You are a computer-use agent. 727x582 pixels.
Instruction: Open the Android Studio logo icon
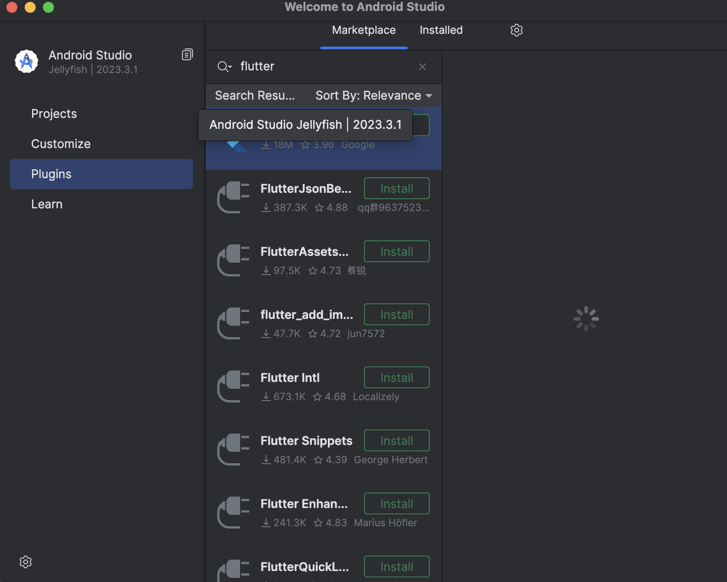pyautogui.click(x=27, y=61)
